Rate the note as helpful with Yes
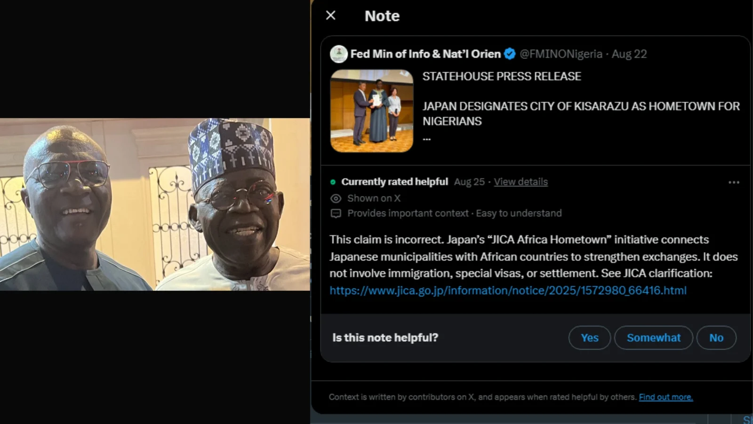Image resolution: width=753 pixels, height=424 pixels. [589, 337]
